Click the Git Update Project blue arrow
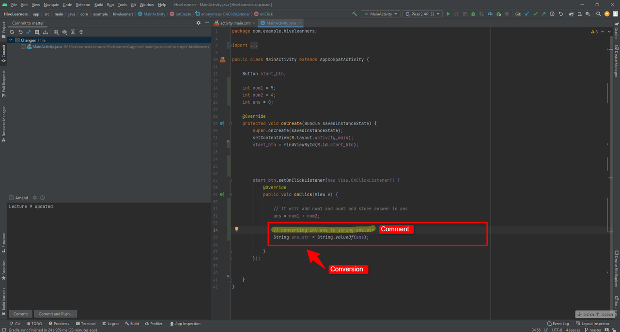The width and height of the screenshot is (620, 332). (527, 14)
